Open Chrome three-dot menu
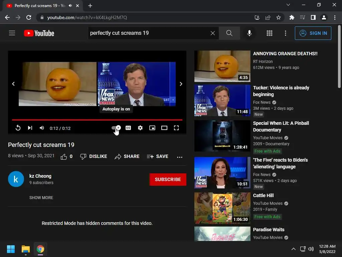The image size is (342, 257). coord(335,17)
